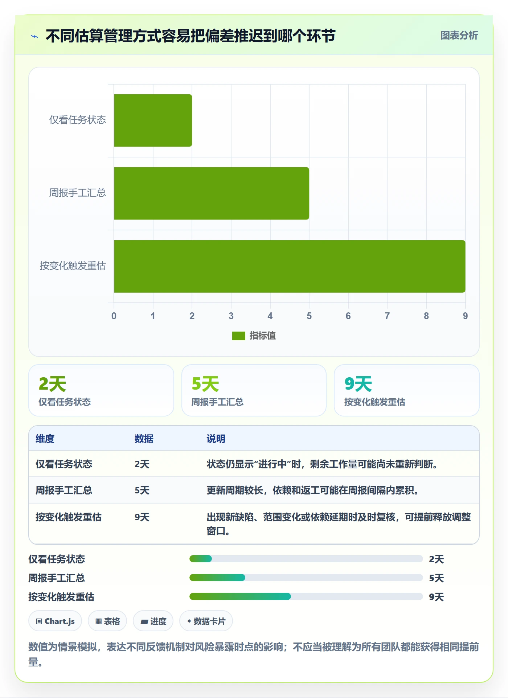Screen dimensions: 508x698
Task: Select the 9天 data card
Action: 407,390
